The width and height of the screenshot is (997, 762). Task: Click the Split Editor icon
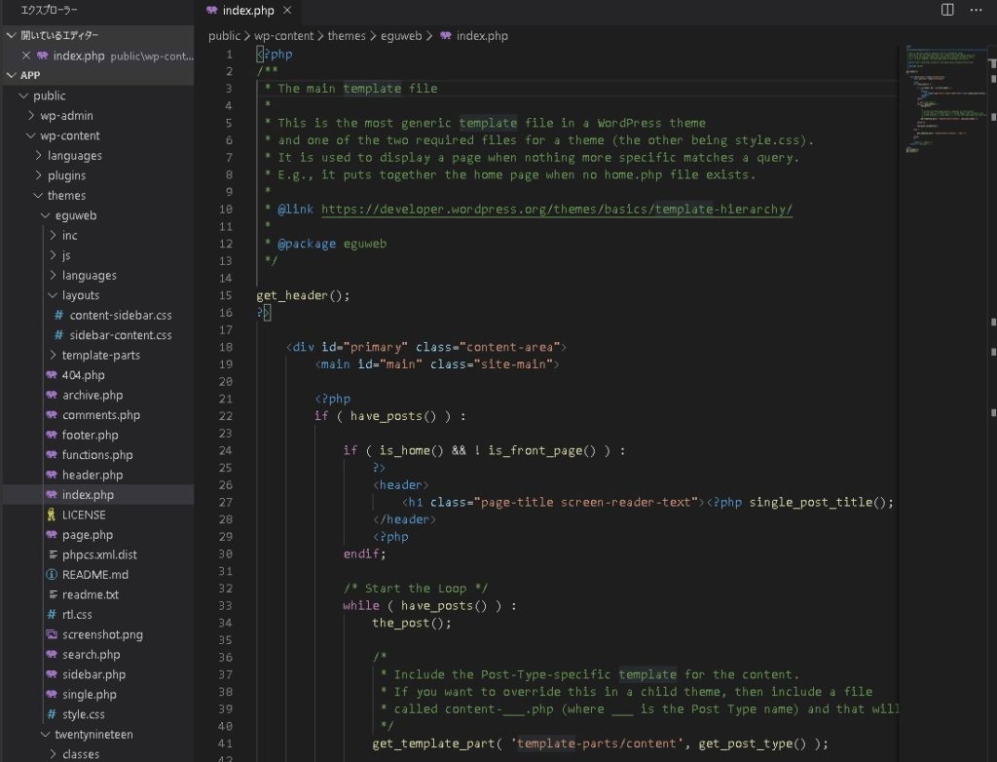[947, 10]
